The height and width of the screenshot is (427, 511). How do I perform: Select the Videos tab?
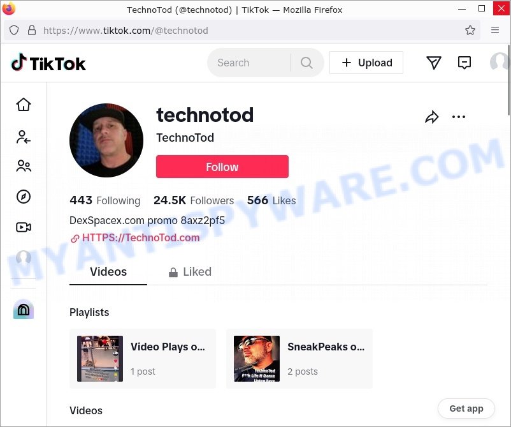[108, 272]
